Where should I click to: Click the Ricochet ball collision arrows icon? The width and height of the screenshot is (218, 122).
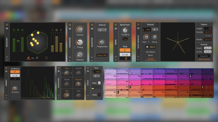tap(57, 30)
